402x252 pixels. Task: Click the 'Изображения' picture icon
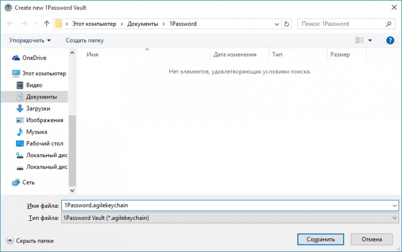[x=20, y=120]
